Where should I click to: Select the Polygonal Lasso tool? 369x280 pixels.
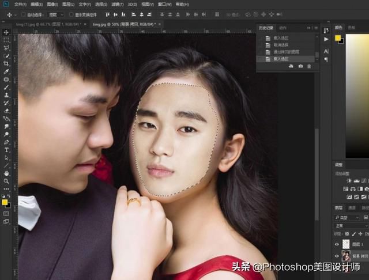6,48
